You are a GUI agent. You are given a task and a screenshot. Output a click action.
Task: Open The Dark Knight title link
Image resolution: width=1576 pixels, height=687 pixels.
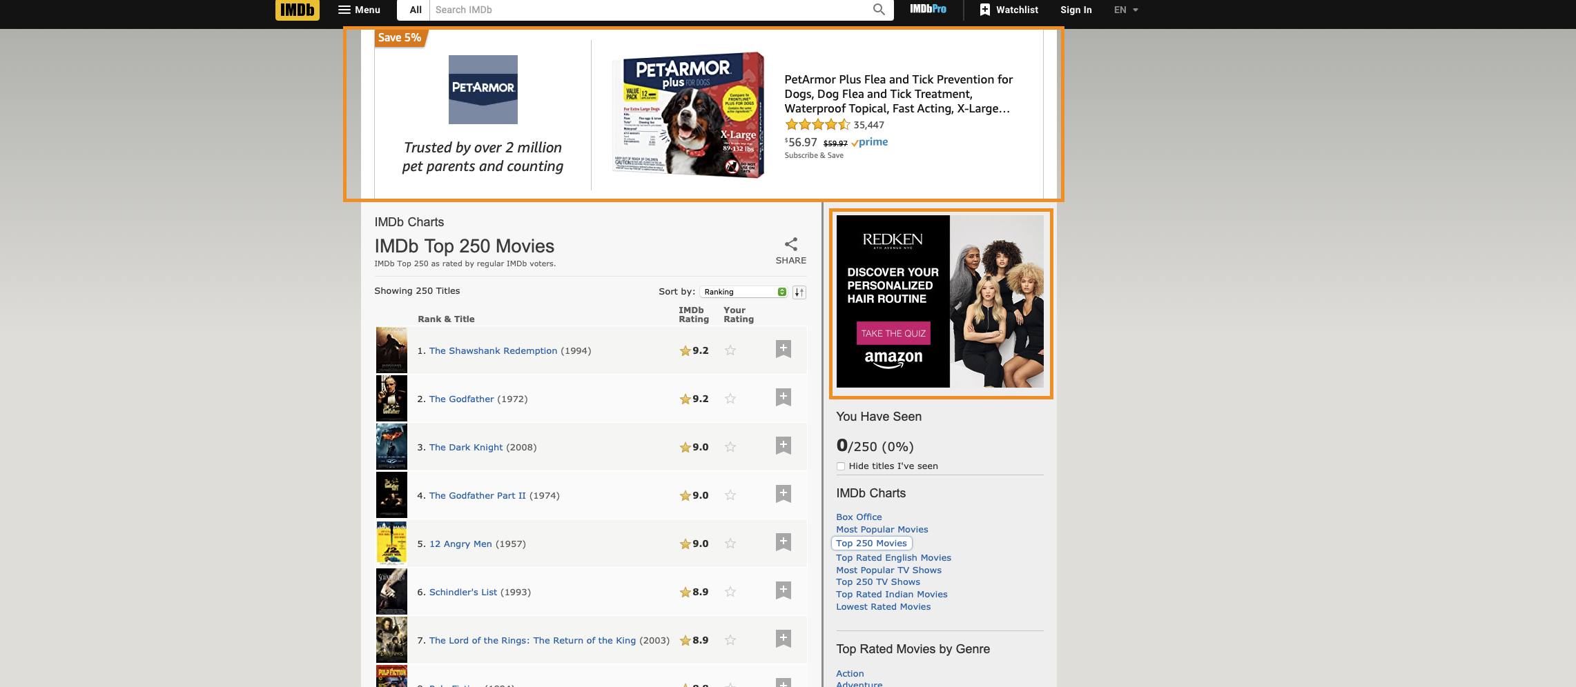(x=466, y=447)
